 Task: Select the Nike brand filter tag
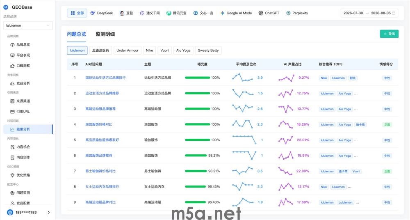coord(150,50)
